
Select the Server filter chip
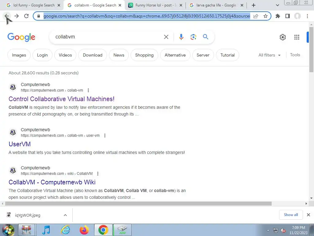tap(203, 55)
